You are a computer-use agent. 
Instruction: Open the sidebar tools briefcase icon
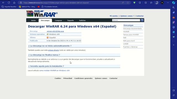(174, 17)
